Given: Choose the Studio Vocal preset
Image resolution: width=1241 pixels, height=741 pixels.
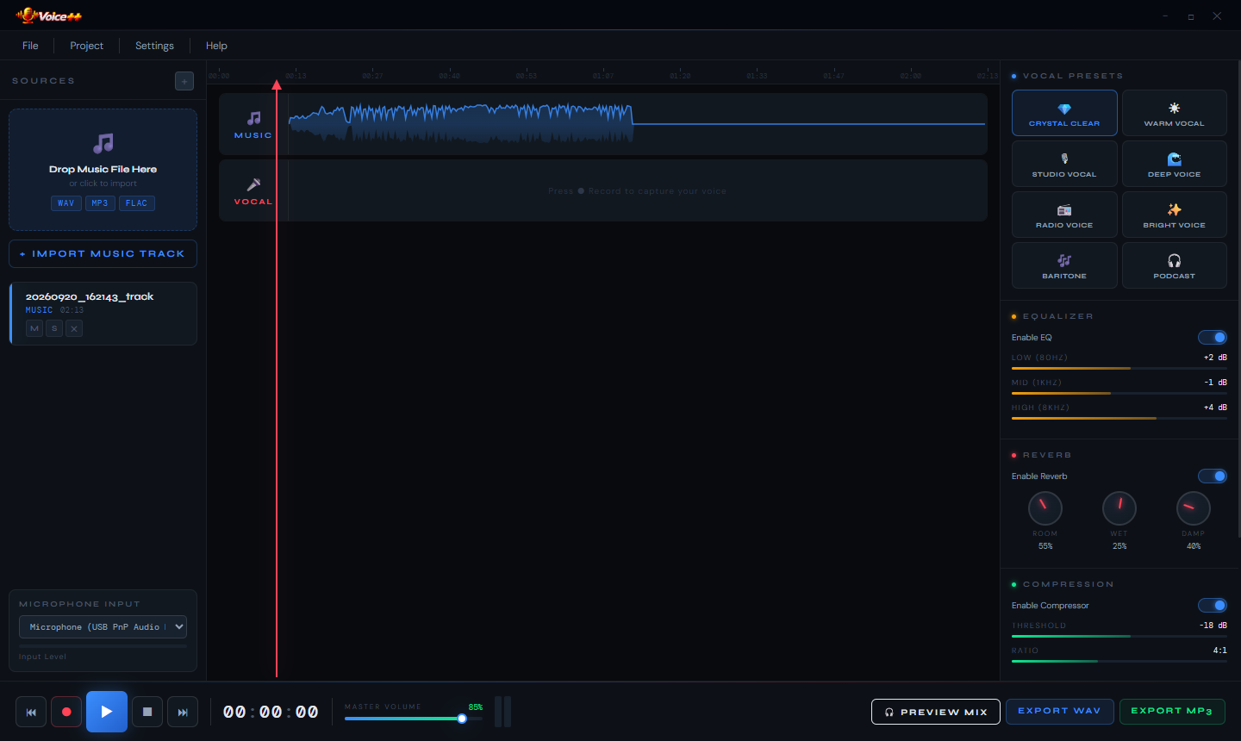Looking at the screenshot, I should point(1064,164).
